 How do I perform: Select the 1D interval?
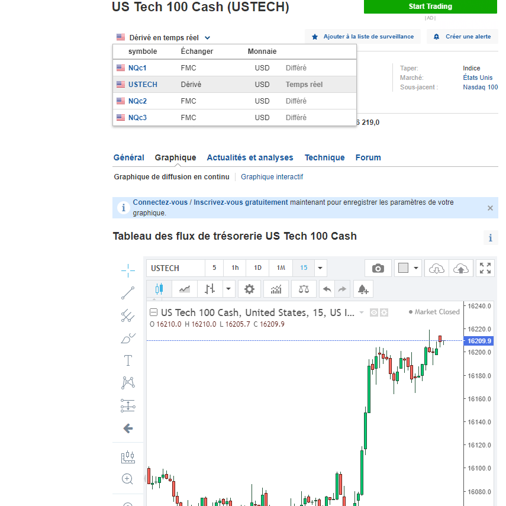257,268
